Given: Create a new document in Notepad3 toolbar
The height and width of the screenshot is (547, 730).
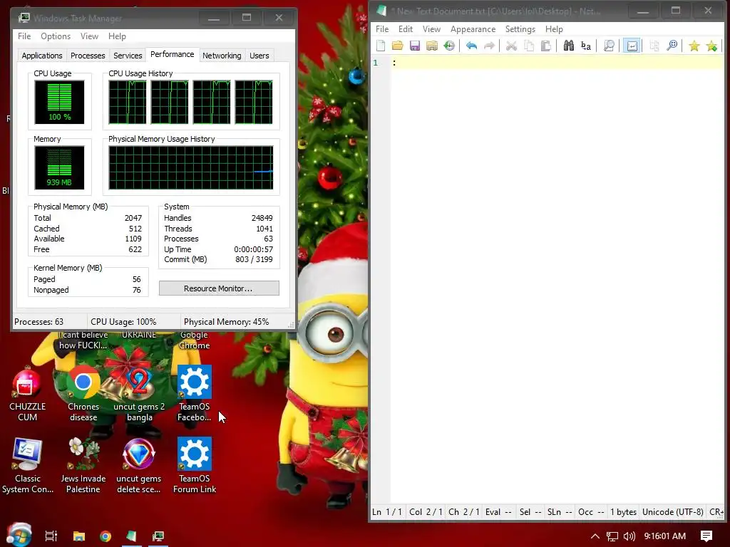Looking at the screenshot, I should tap(381, 46).
